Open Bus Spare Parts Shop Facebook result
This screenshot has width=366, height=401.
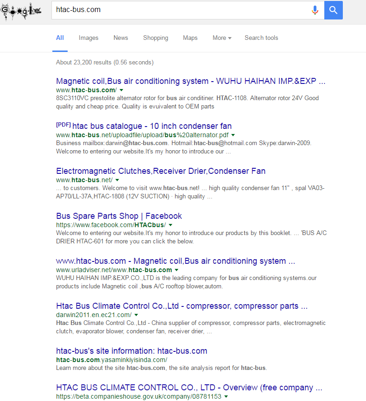click(119, 216)
